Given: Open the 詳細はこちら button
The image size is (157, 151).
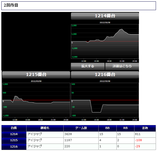Looking at the screenshot, I should point(122,66).
